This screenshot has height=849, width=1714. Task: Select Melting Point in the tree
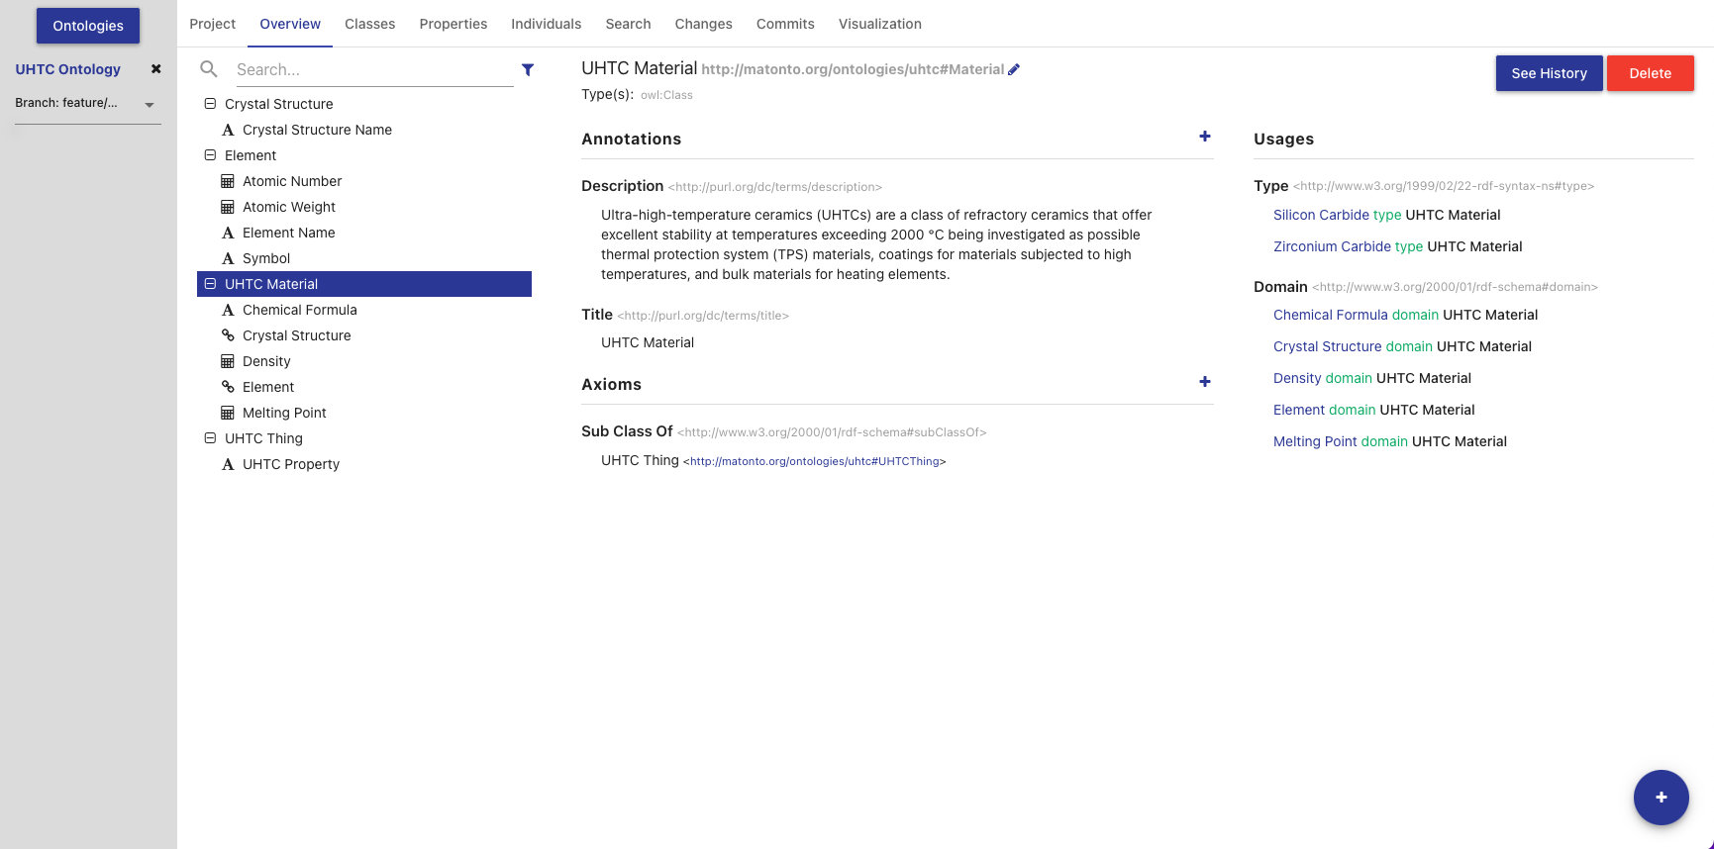point(284,413)
